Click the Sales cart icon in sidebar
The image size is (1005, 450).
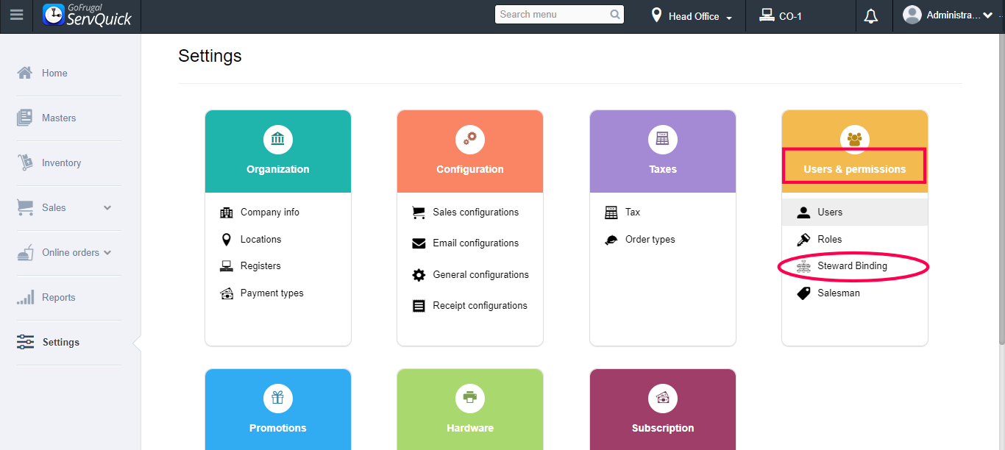click(x=25, y=207)
